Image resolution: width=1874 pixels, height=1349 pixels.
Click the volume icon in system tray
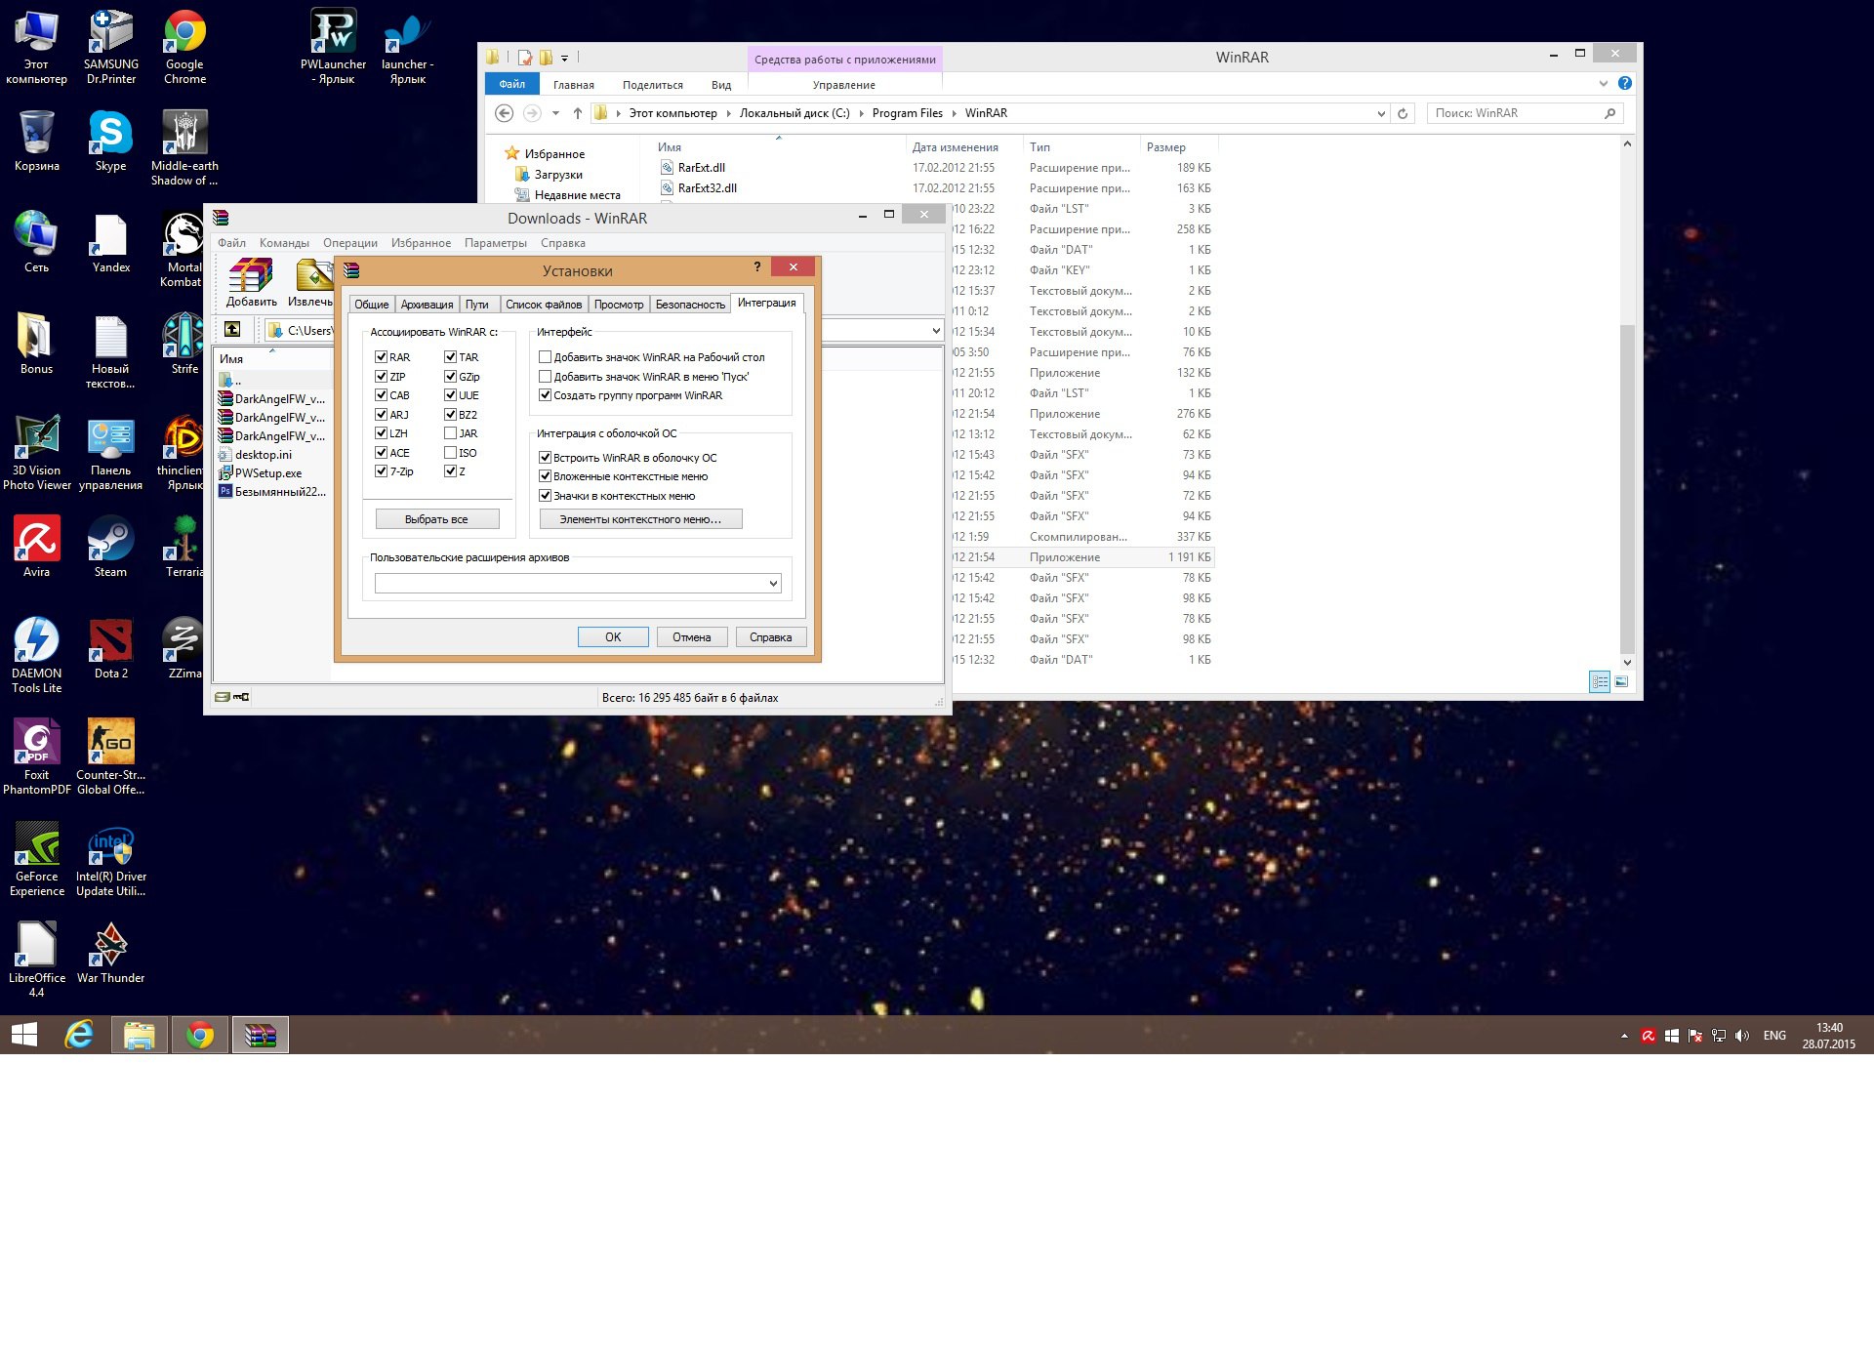pyautogui.click(x=1742, y=1036)
